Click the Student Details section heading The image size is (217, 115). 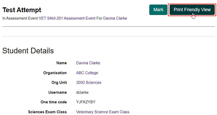coord(28,51)
